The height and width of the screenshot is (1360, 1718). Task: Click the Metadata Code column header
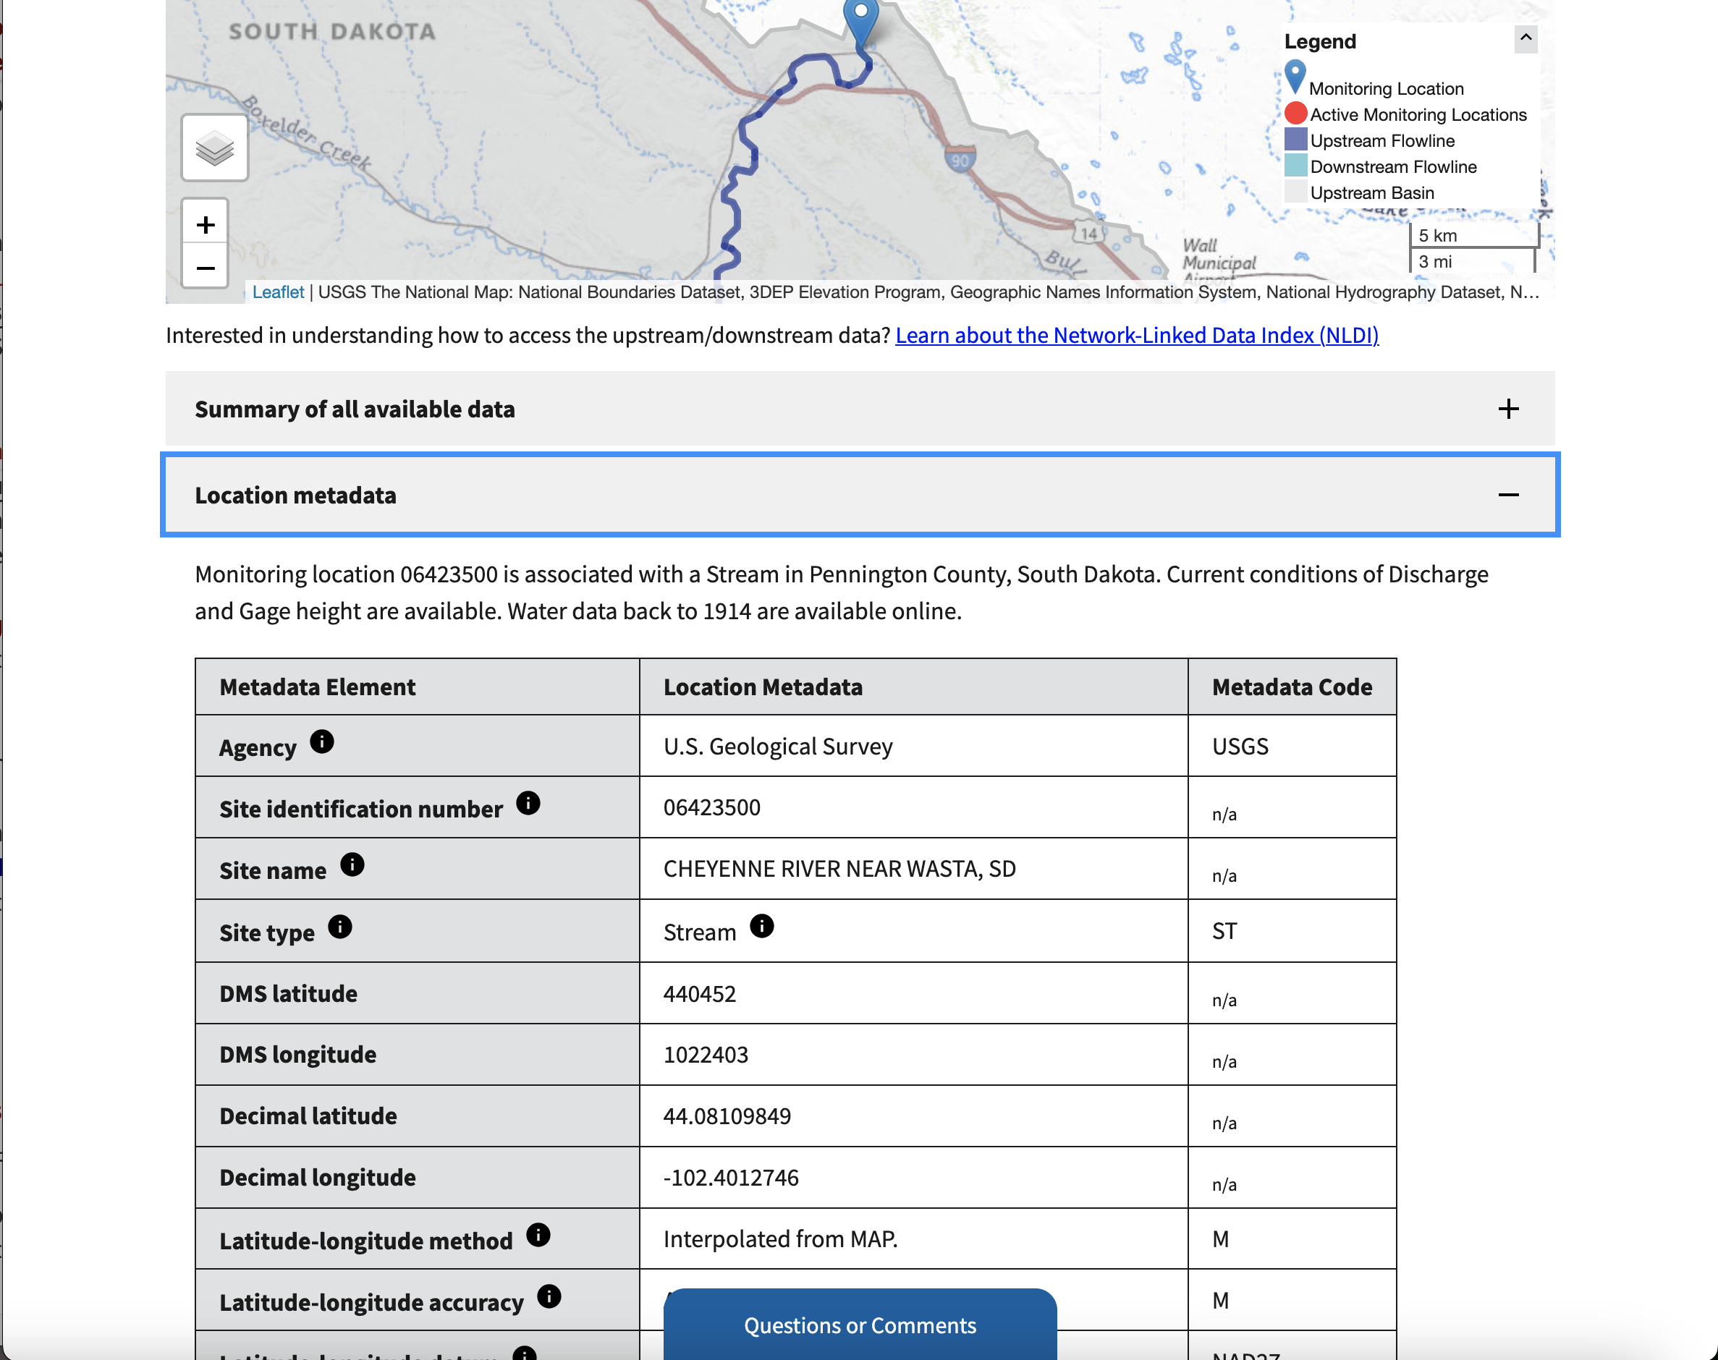pyautogui.click(x=1292, y=687)
